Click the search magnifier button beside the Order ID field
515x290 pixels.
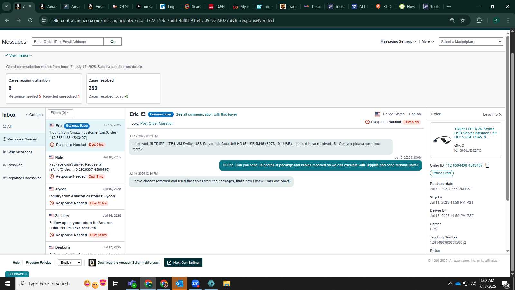112,42
